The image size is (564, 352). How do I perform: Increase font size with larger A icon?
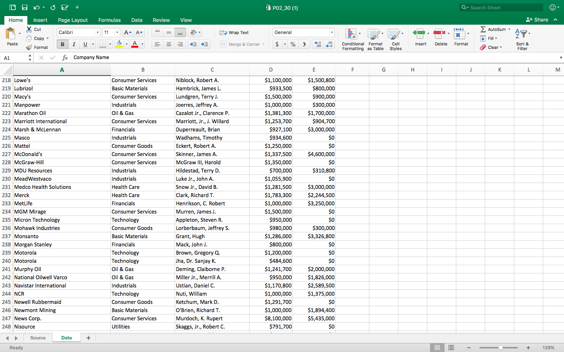point(127,32)
